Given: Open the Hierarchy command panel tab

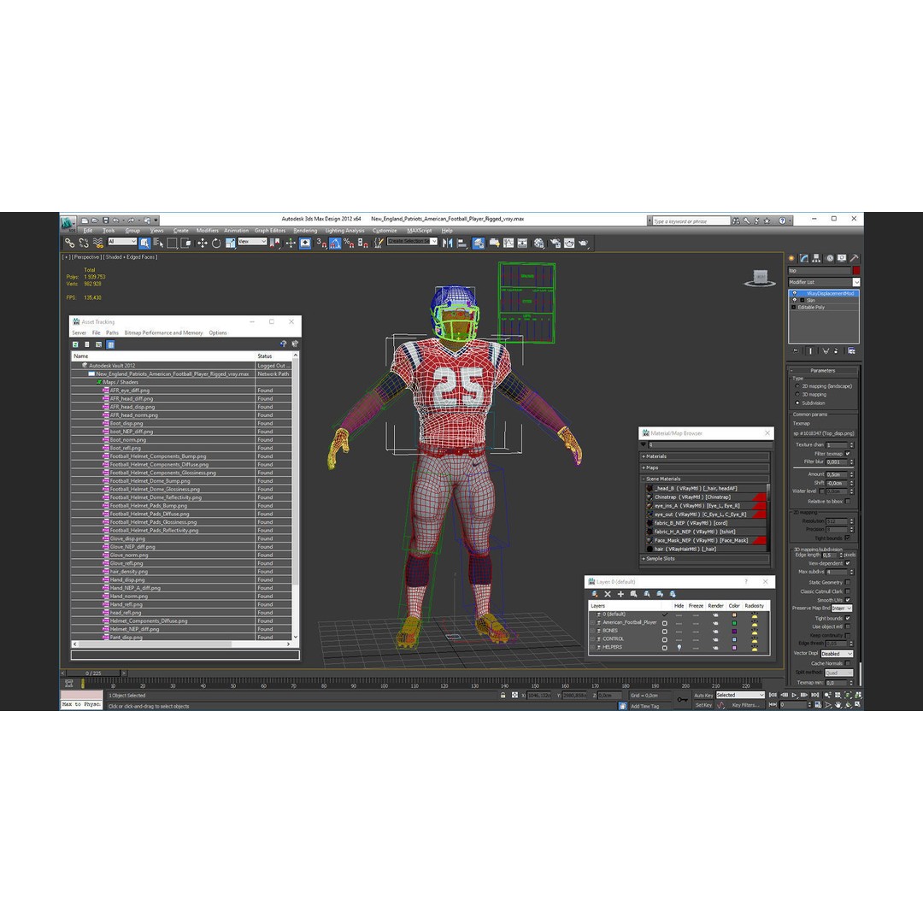Looking at the screenshot, I should (x=816, y=258).
